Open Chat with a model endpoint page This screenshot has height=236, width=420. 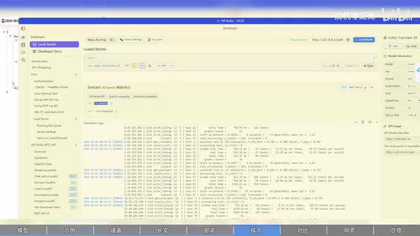46,176
